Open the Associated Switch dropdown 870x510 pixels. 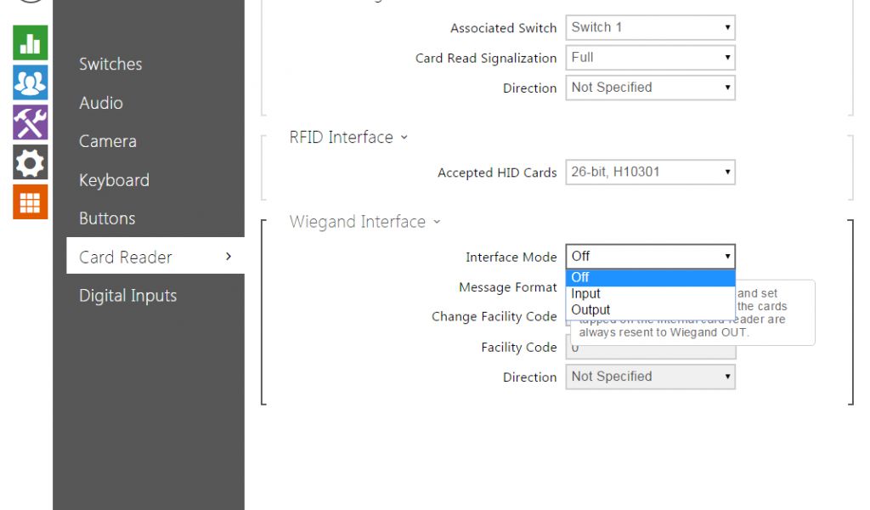tap(650, 27)
